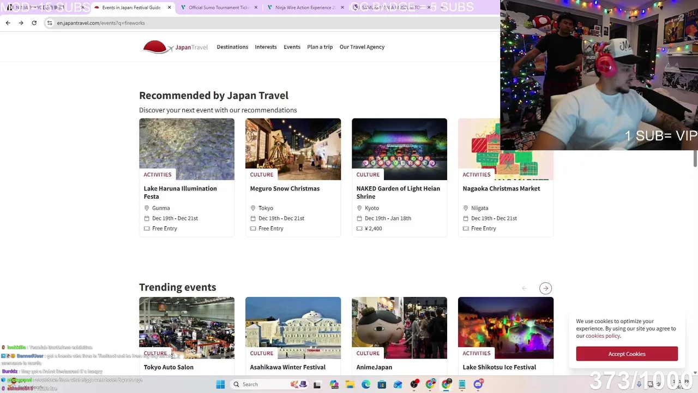Click calendar icon beside Dec 19th - Jan 18th

[359, 218]
